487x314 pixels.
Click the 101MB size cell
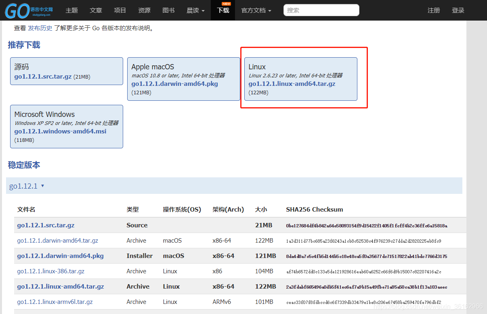[264, 302]
